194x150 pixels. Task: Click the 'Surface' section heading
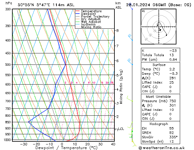pyautogui.click(x=159, y=65)
